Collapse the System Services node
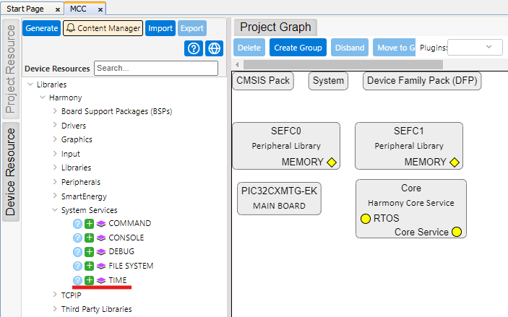The width and height of the screenshot is (508, 317). (55, 210)
